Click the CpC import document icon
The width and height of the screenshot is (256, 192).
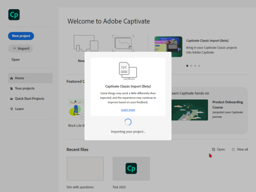coord(128,71)
